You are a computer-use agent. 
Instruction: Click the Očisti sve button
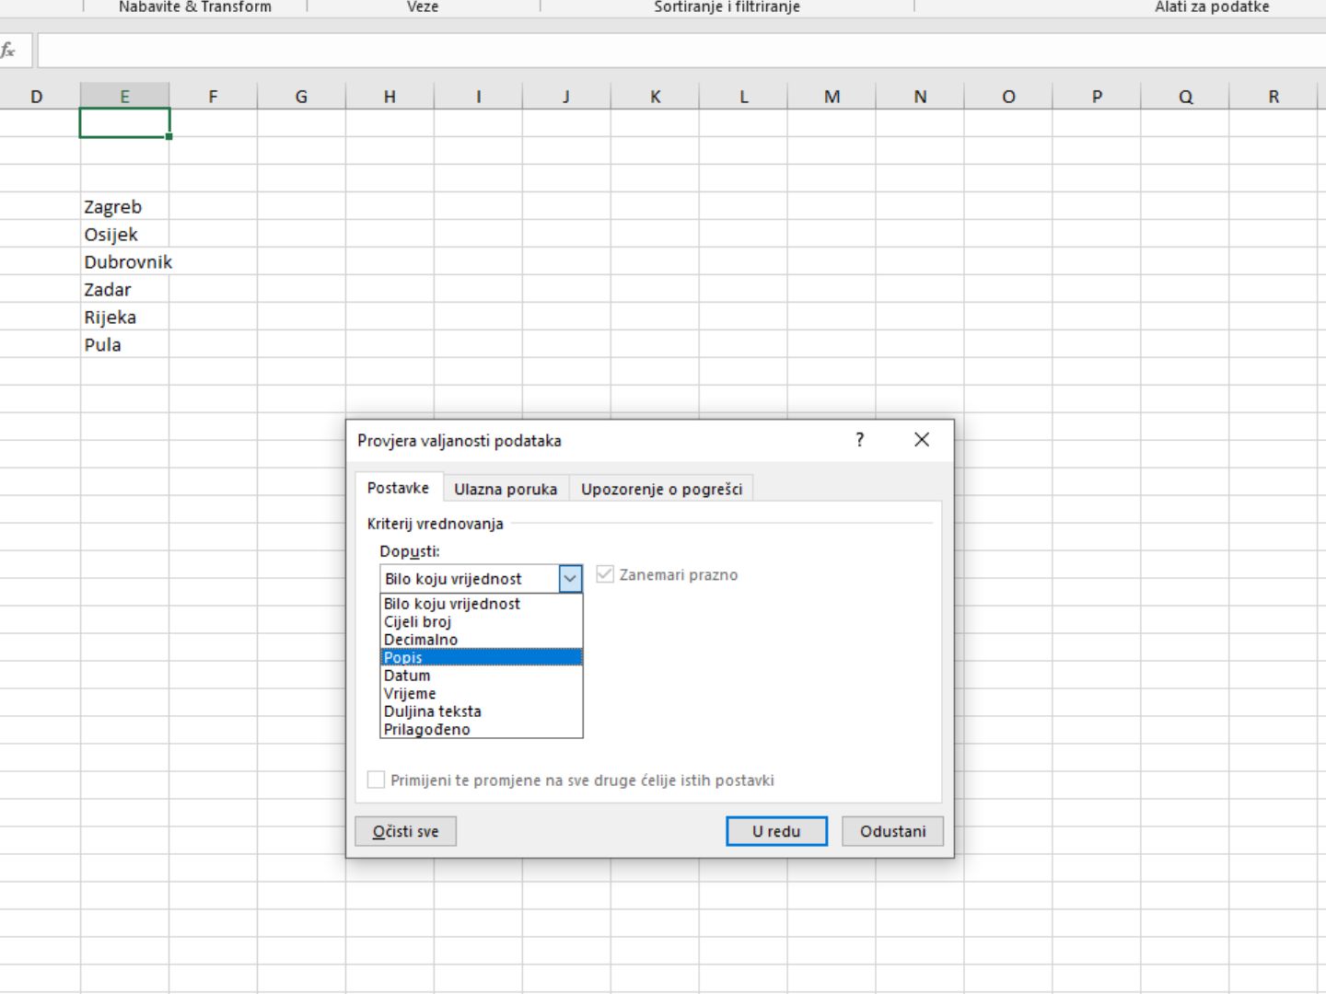point(405,831)
